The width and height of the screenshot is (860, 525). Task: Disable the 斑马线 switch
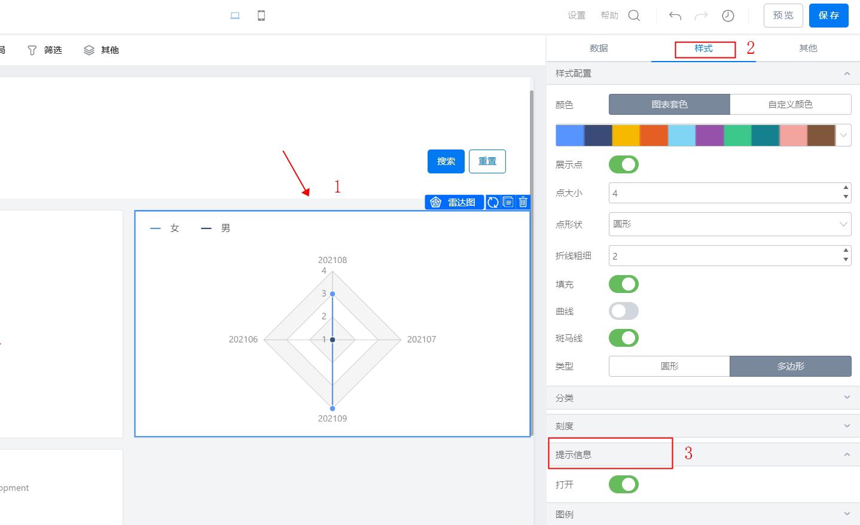pyautogui.click(x=624, y=338)
